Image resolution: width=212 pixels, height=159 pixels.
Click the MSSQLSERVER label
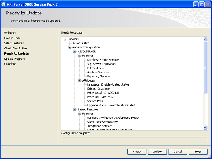click(86, 52)
